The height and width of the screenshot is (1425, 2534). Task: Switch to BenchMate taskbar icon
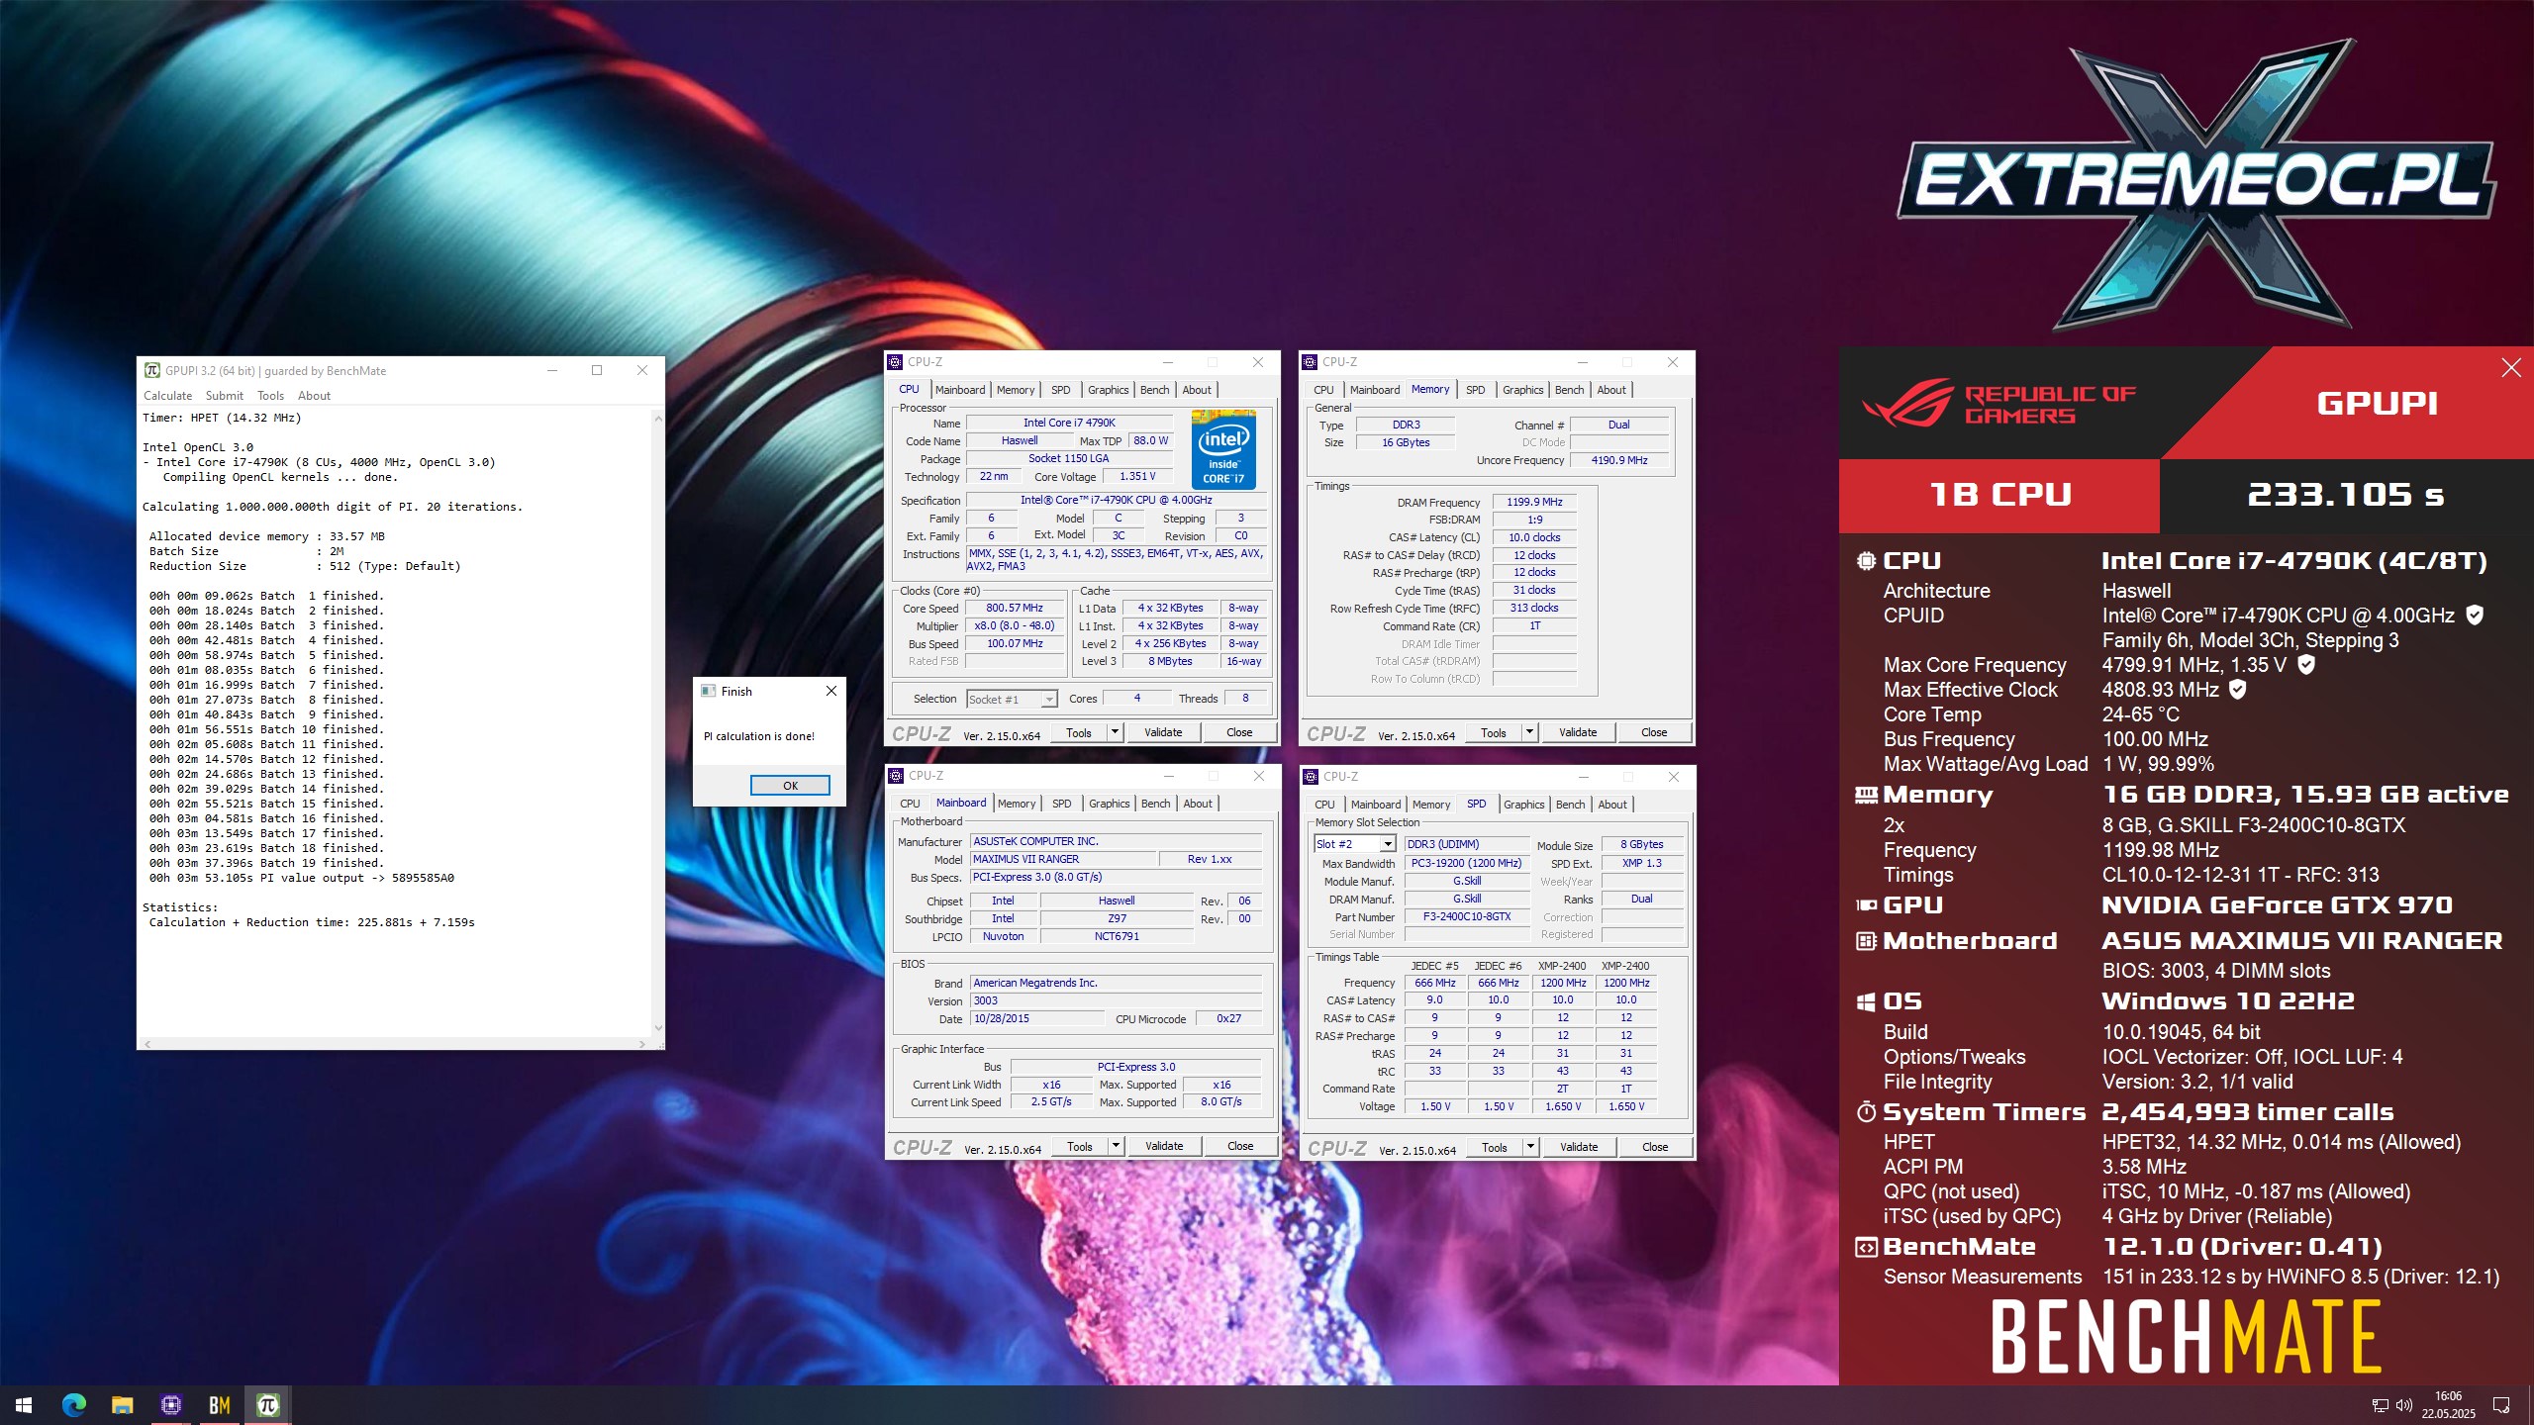[220, 1405]
